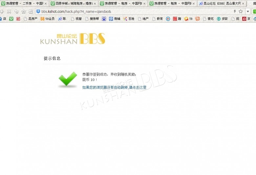Click the blue shield icon in the address bar
The height and width of the screenshot is (175, 256).
click(x=38, y=12)
